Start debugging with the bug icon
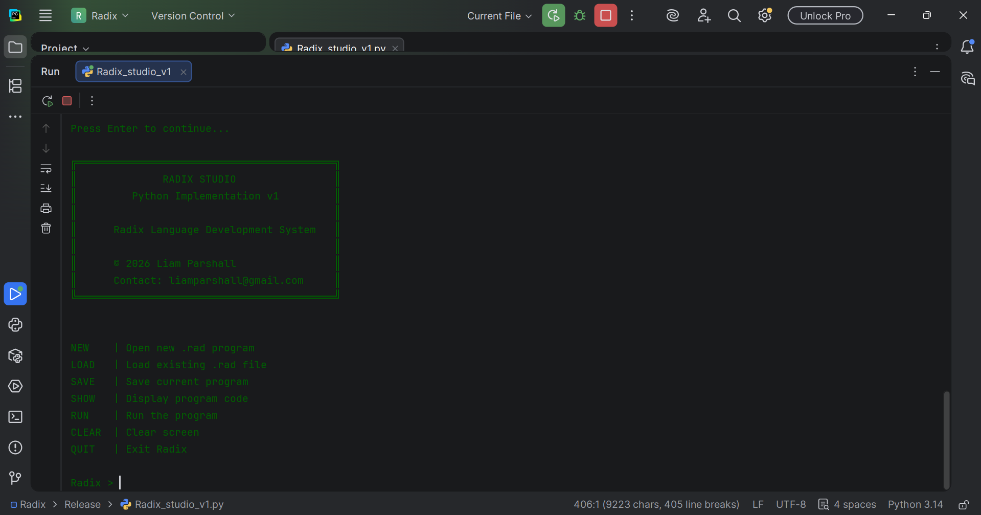The image size is (981, 515). [580, 15]
